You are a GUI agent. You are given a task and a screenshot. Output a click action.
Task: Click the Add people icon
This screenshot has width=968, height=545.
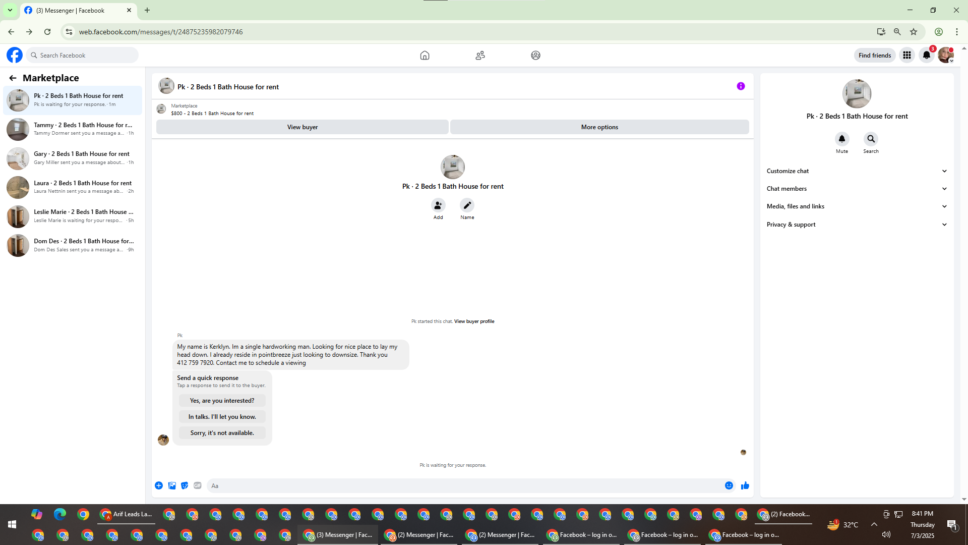438,205
